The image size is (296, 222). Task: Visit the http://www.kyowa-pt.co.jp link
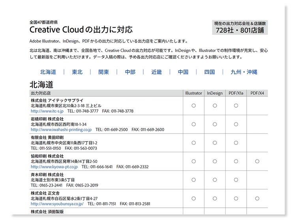(x=54, y=167)
